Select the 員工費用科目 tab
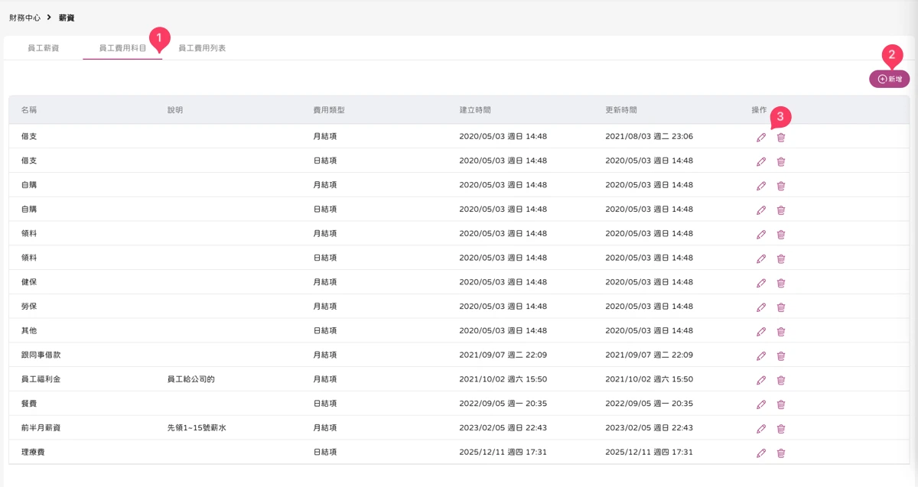 coord(122,48)
